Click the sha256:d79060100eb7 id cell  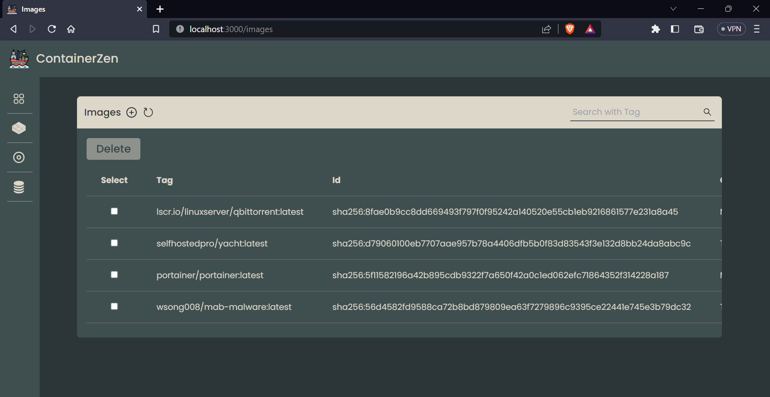(511, 243)
